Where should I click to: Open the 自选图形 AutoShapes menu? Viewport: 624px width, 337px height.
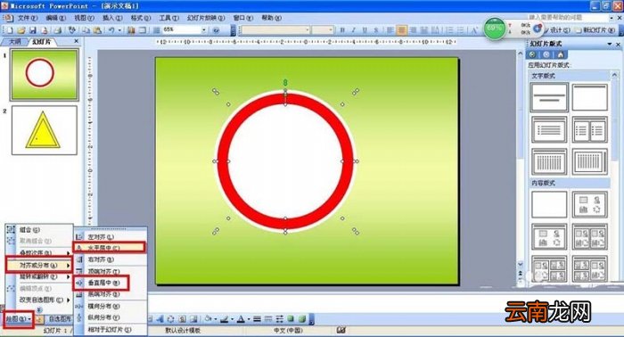[x=60, y=319]
